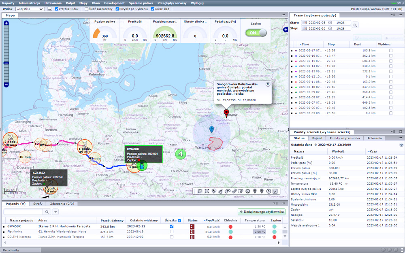Toggle the Przybliż widok checkbox
Screen dimensions: 405x253
(x=57, y=9)
